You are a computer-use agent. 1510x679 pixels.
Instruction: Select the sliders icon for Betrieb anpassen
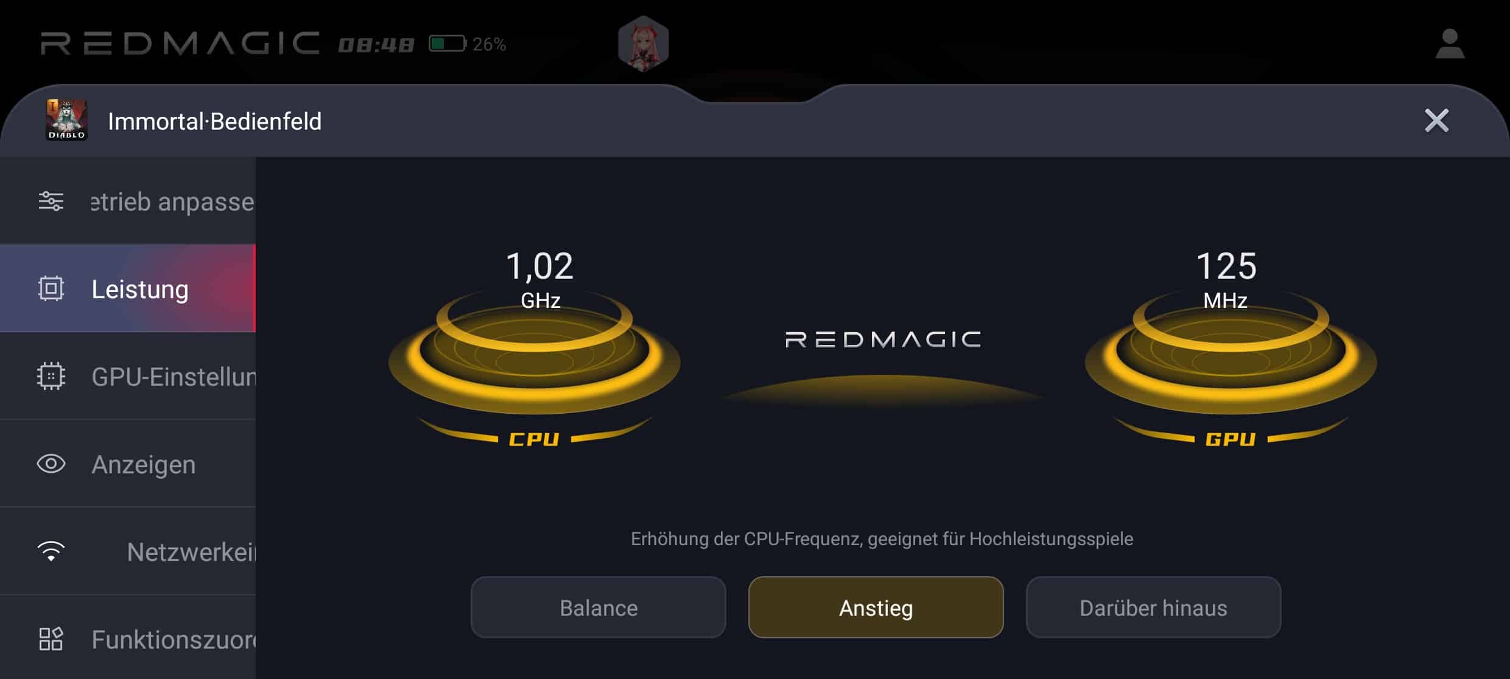pyautogui.click(x=51, y=201)
